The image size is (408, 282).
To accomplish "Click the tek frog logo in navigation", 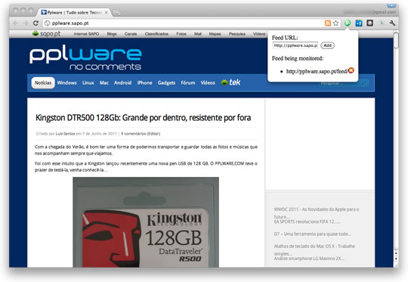I will [x=230, y=82].
